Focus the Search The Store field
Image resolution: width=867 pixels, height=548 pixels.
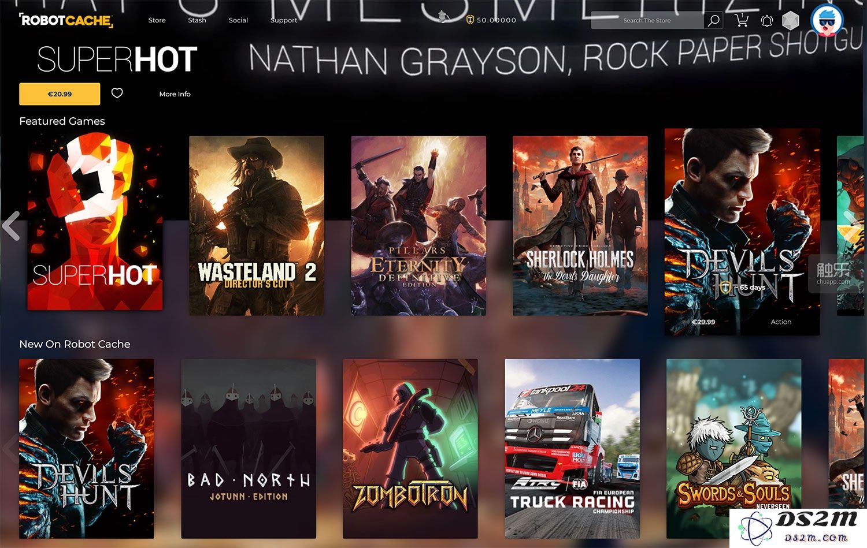[647, 20]
